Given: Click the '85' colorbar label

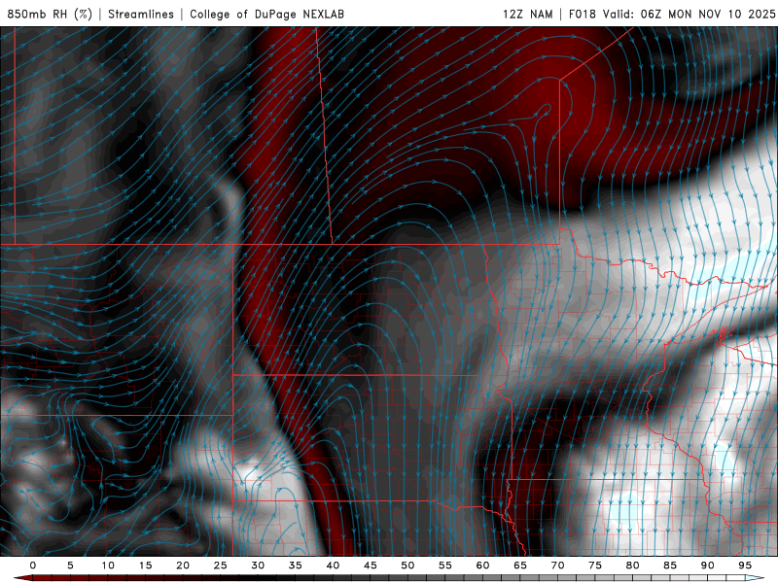Looking at the screenshot, I should (670, 566).
